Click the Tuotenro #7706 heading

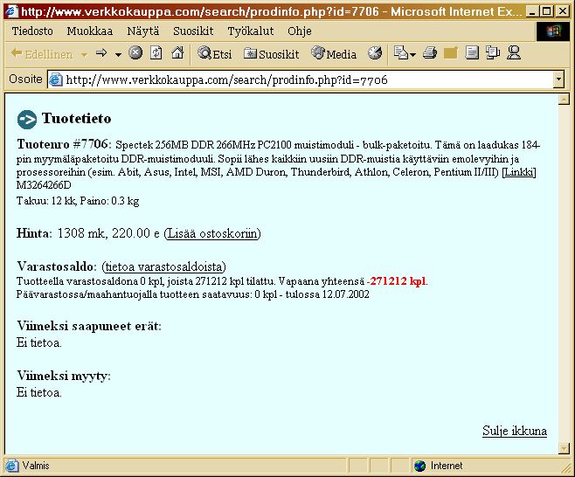pos(64,144)
